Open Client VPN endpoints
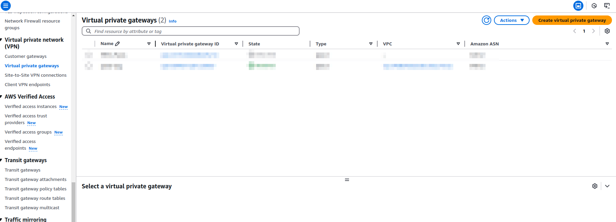This screenshot has height=222, width=616. (28, 85)
